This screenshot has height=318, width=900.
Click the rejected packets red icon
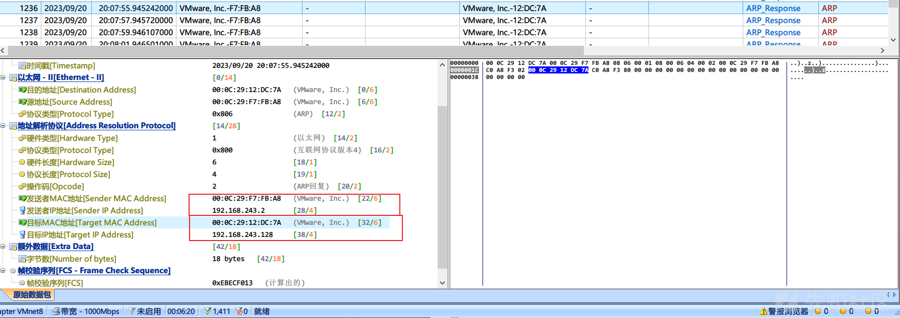[238, 311]
